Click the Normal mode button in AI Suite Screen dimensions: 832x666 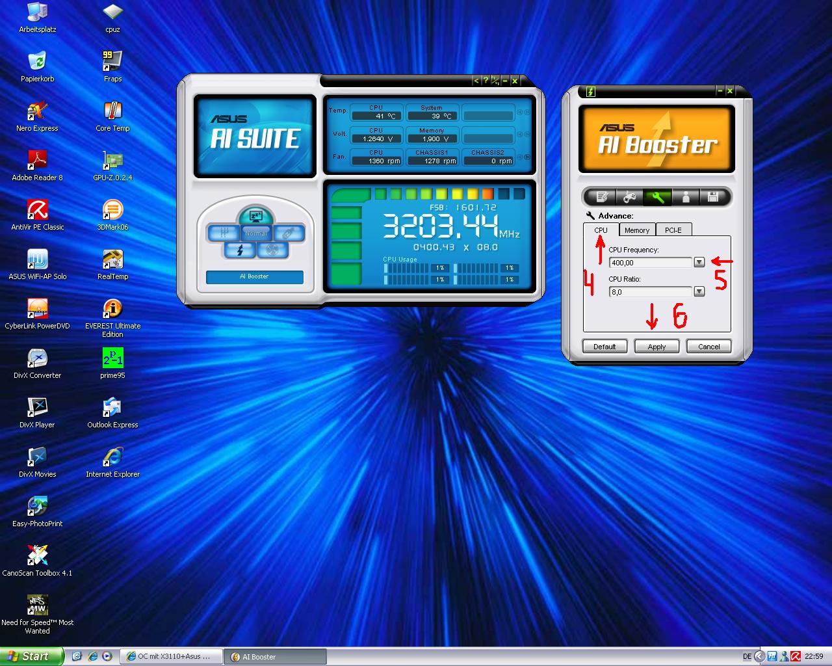click(256, 233)
